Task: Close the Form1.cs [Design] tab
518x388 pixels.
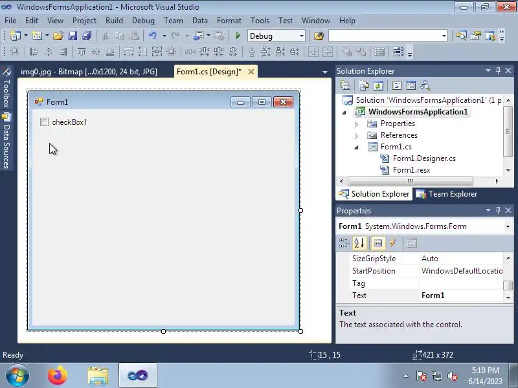Action: (251, 72)
